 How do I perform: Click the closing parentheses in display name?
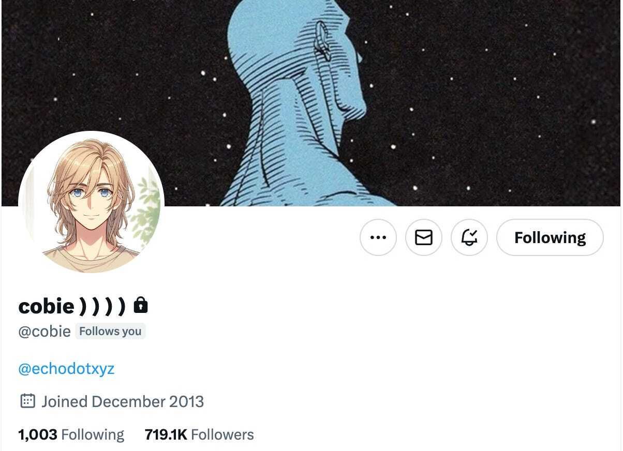(x=102, y=307)
